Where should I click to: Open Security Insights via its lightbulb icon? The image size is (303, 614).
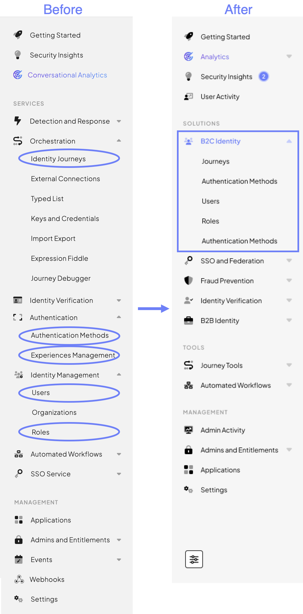[18, 55]
